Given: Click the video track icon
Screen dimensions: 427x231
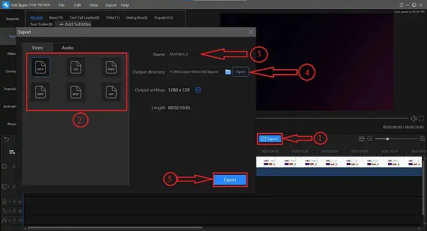Looking at the screenshot, I should (4, 166).
